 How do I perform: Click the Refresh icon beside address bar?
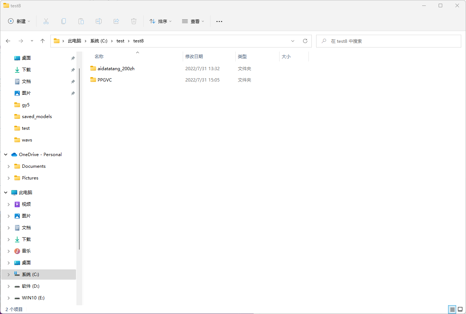click(x=305, y=41)
